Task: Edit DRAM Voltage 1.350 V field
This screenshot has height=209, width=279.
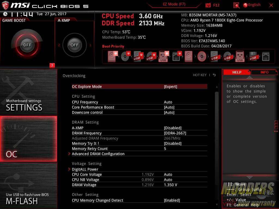Action: 171,185
